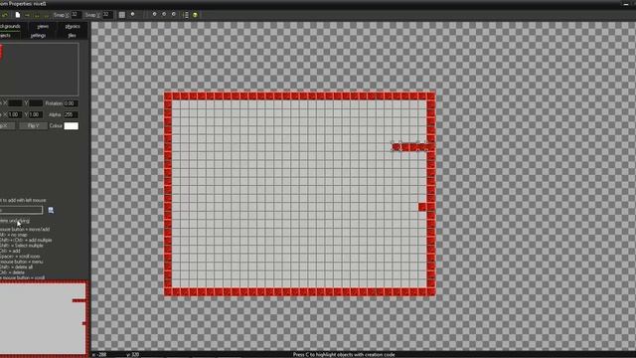Viewport: 636px width, 358px height.
Task: Open object picker icon beside the object name field
Action: (51, 210)
